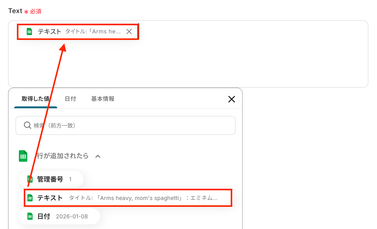Insert the 日付 value 2026-01-08
This screenshot has height=229, width=377.
click(x=59, y=216)
